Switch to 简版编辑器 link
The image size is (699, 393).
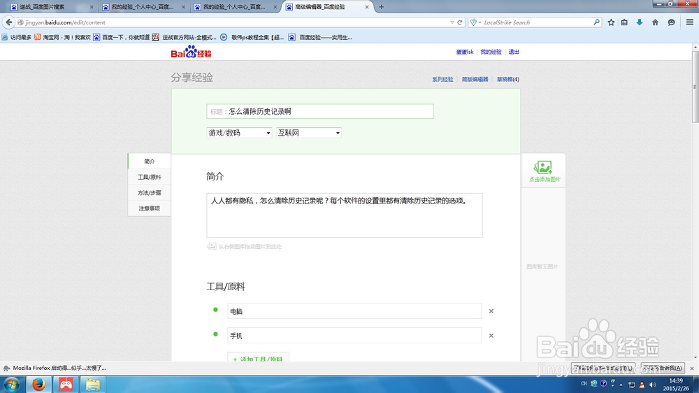[475, 80]
